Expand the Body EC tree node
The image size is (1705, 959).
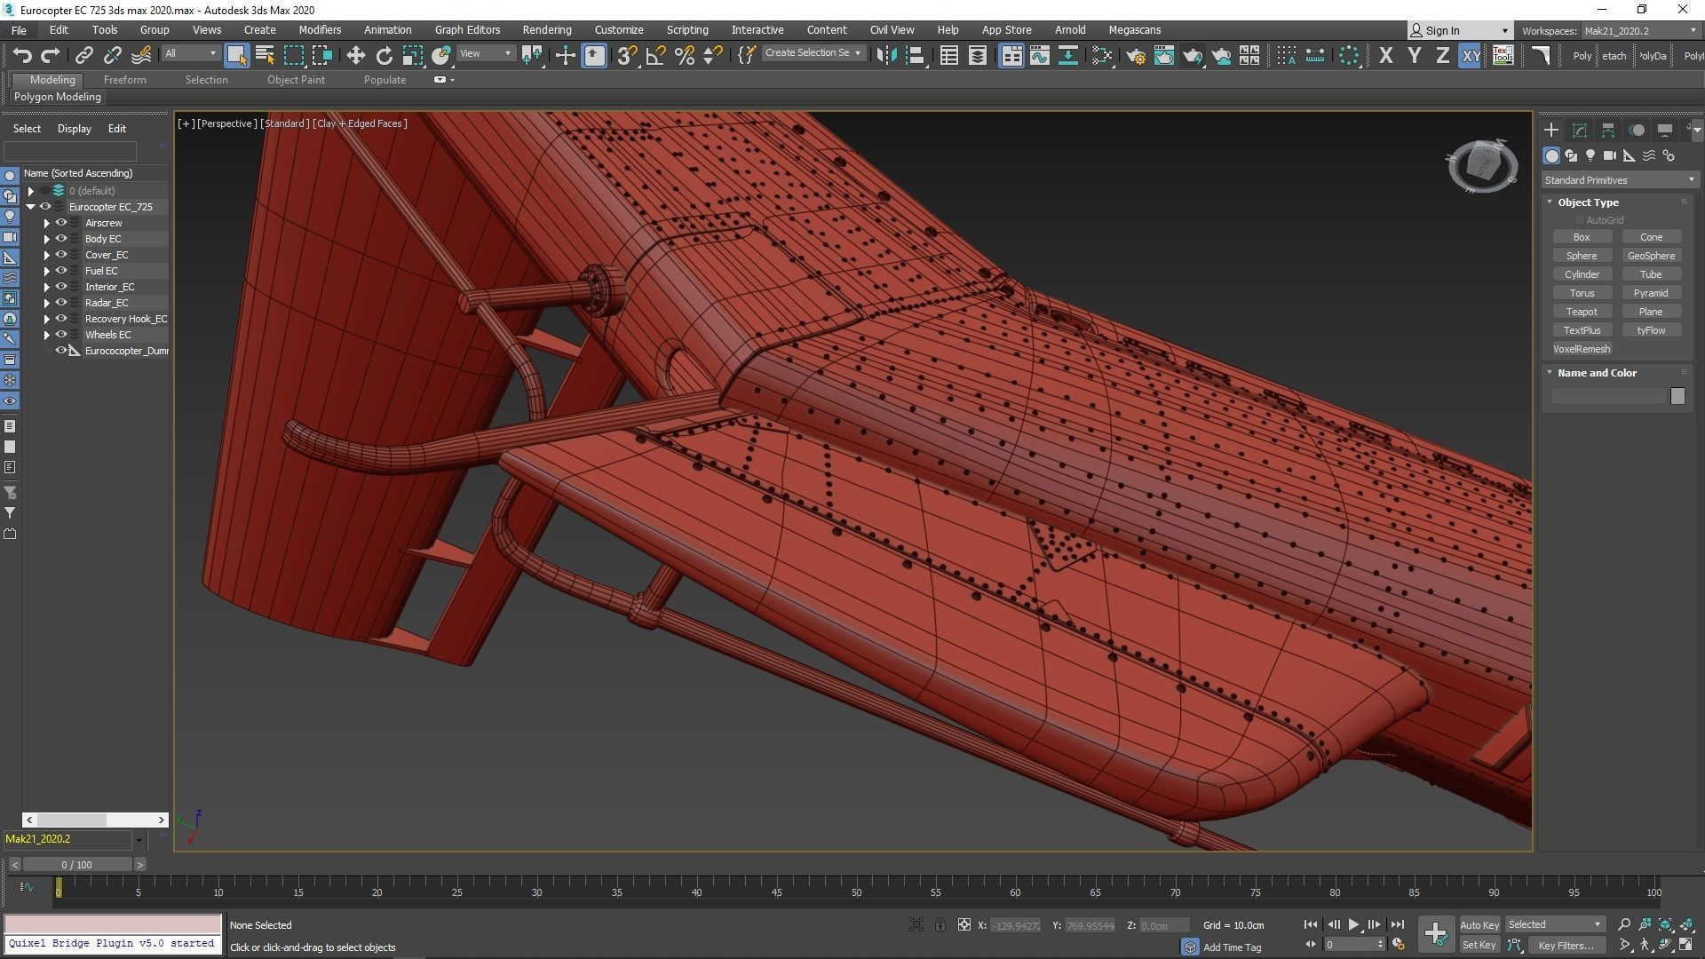coord(46,239)
